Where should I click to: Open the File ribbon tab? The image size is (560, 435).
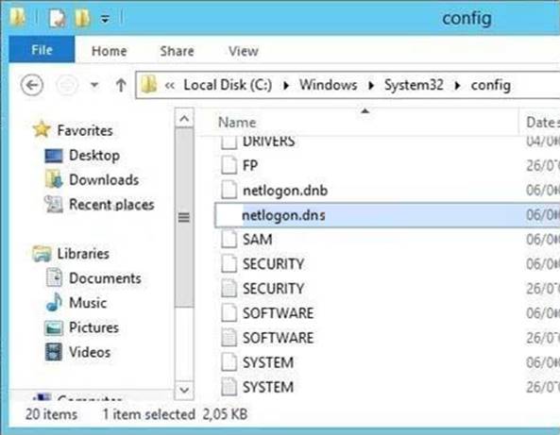click(x=42, y=50)
